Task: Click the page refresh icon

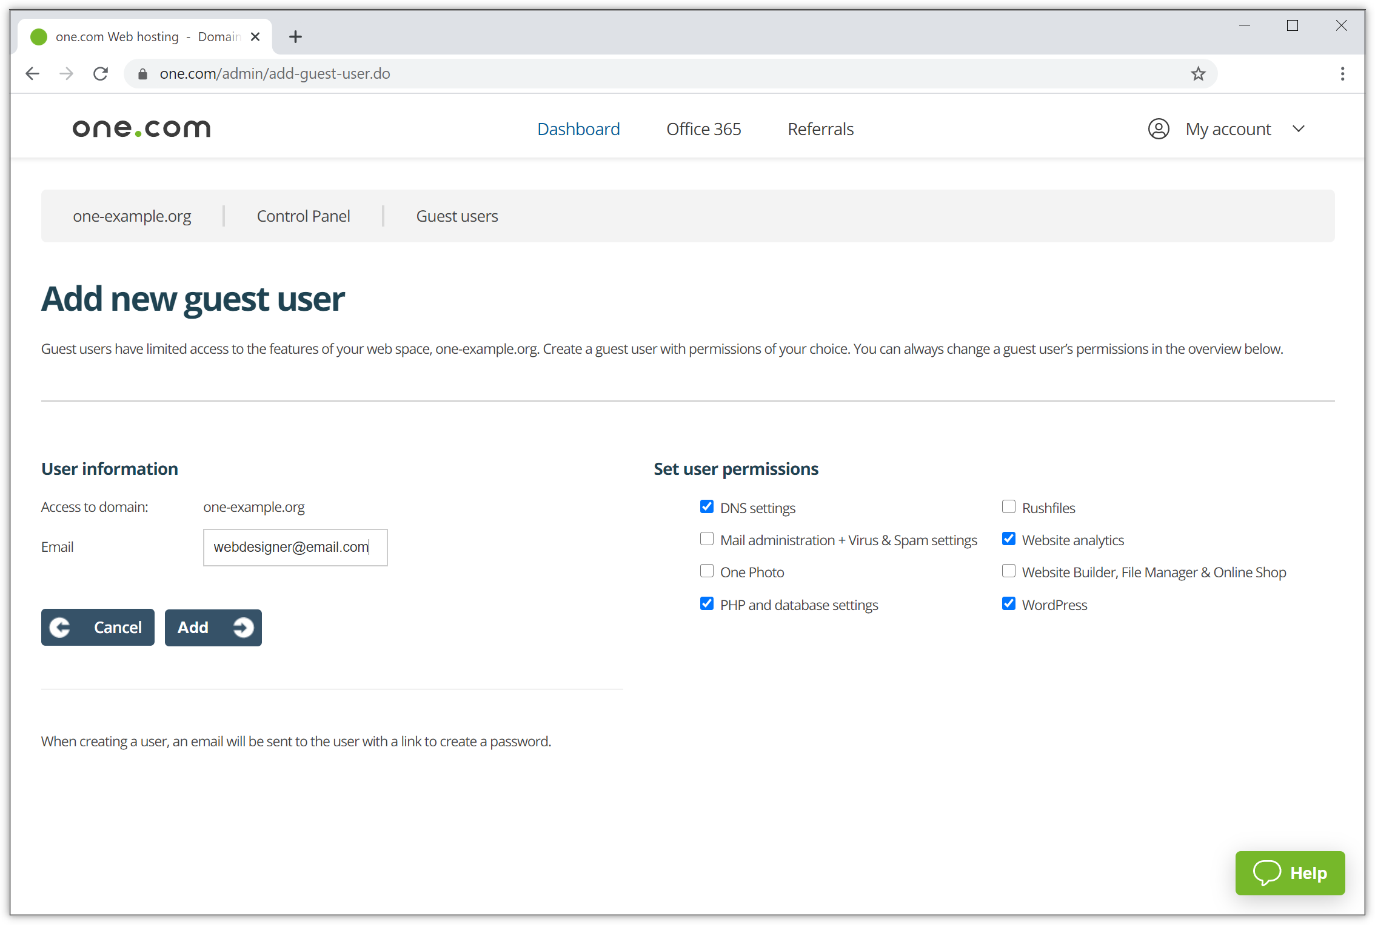Action: [x=100, y=73]
